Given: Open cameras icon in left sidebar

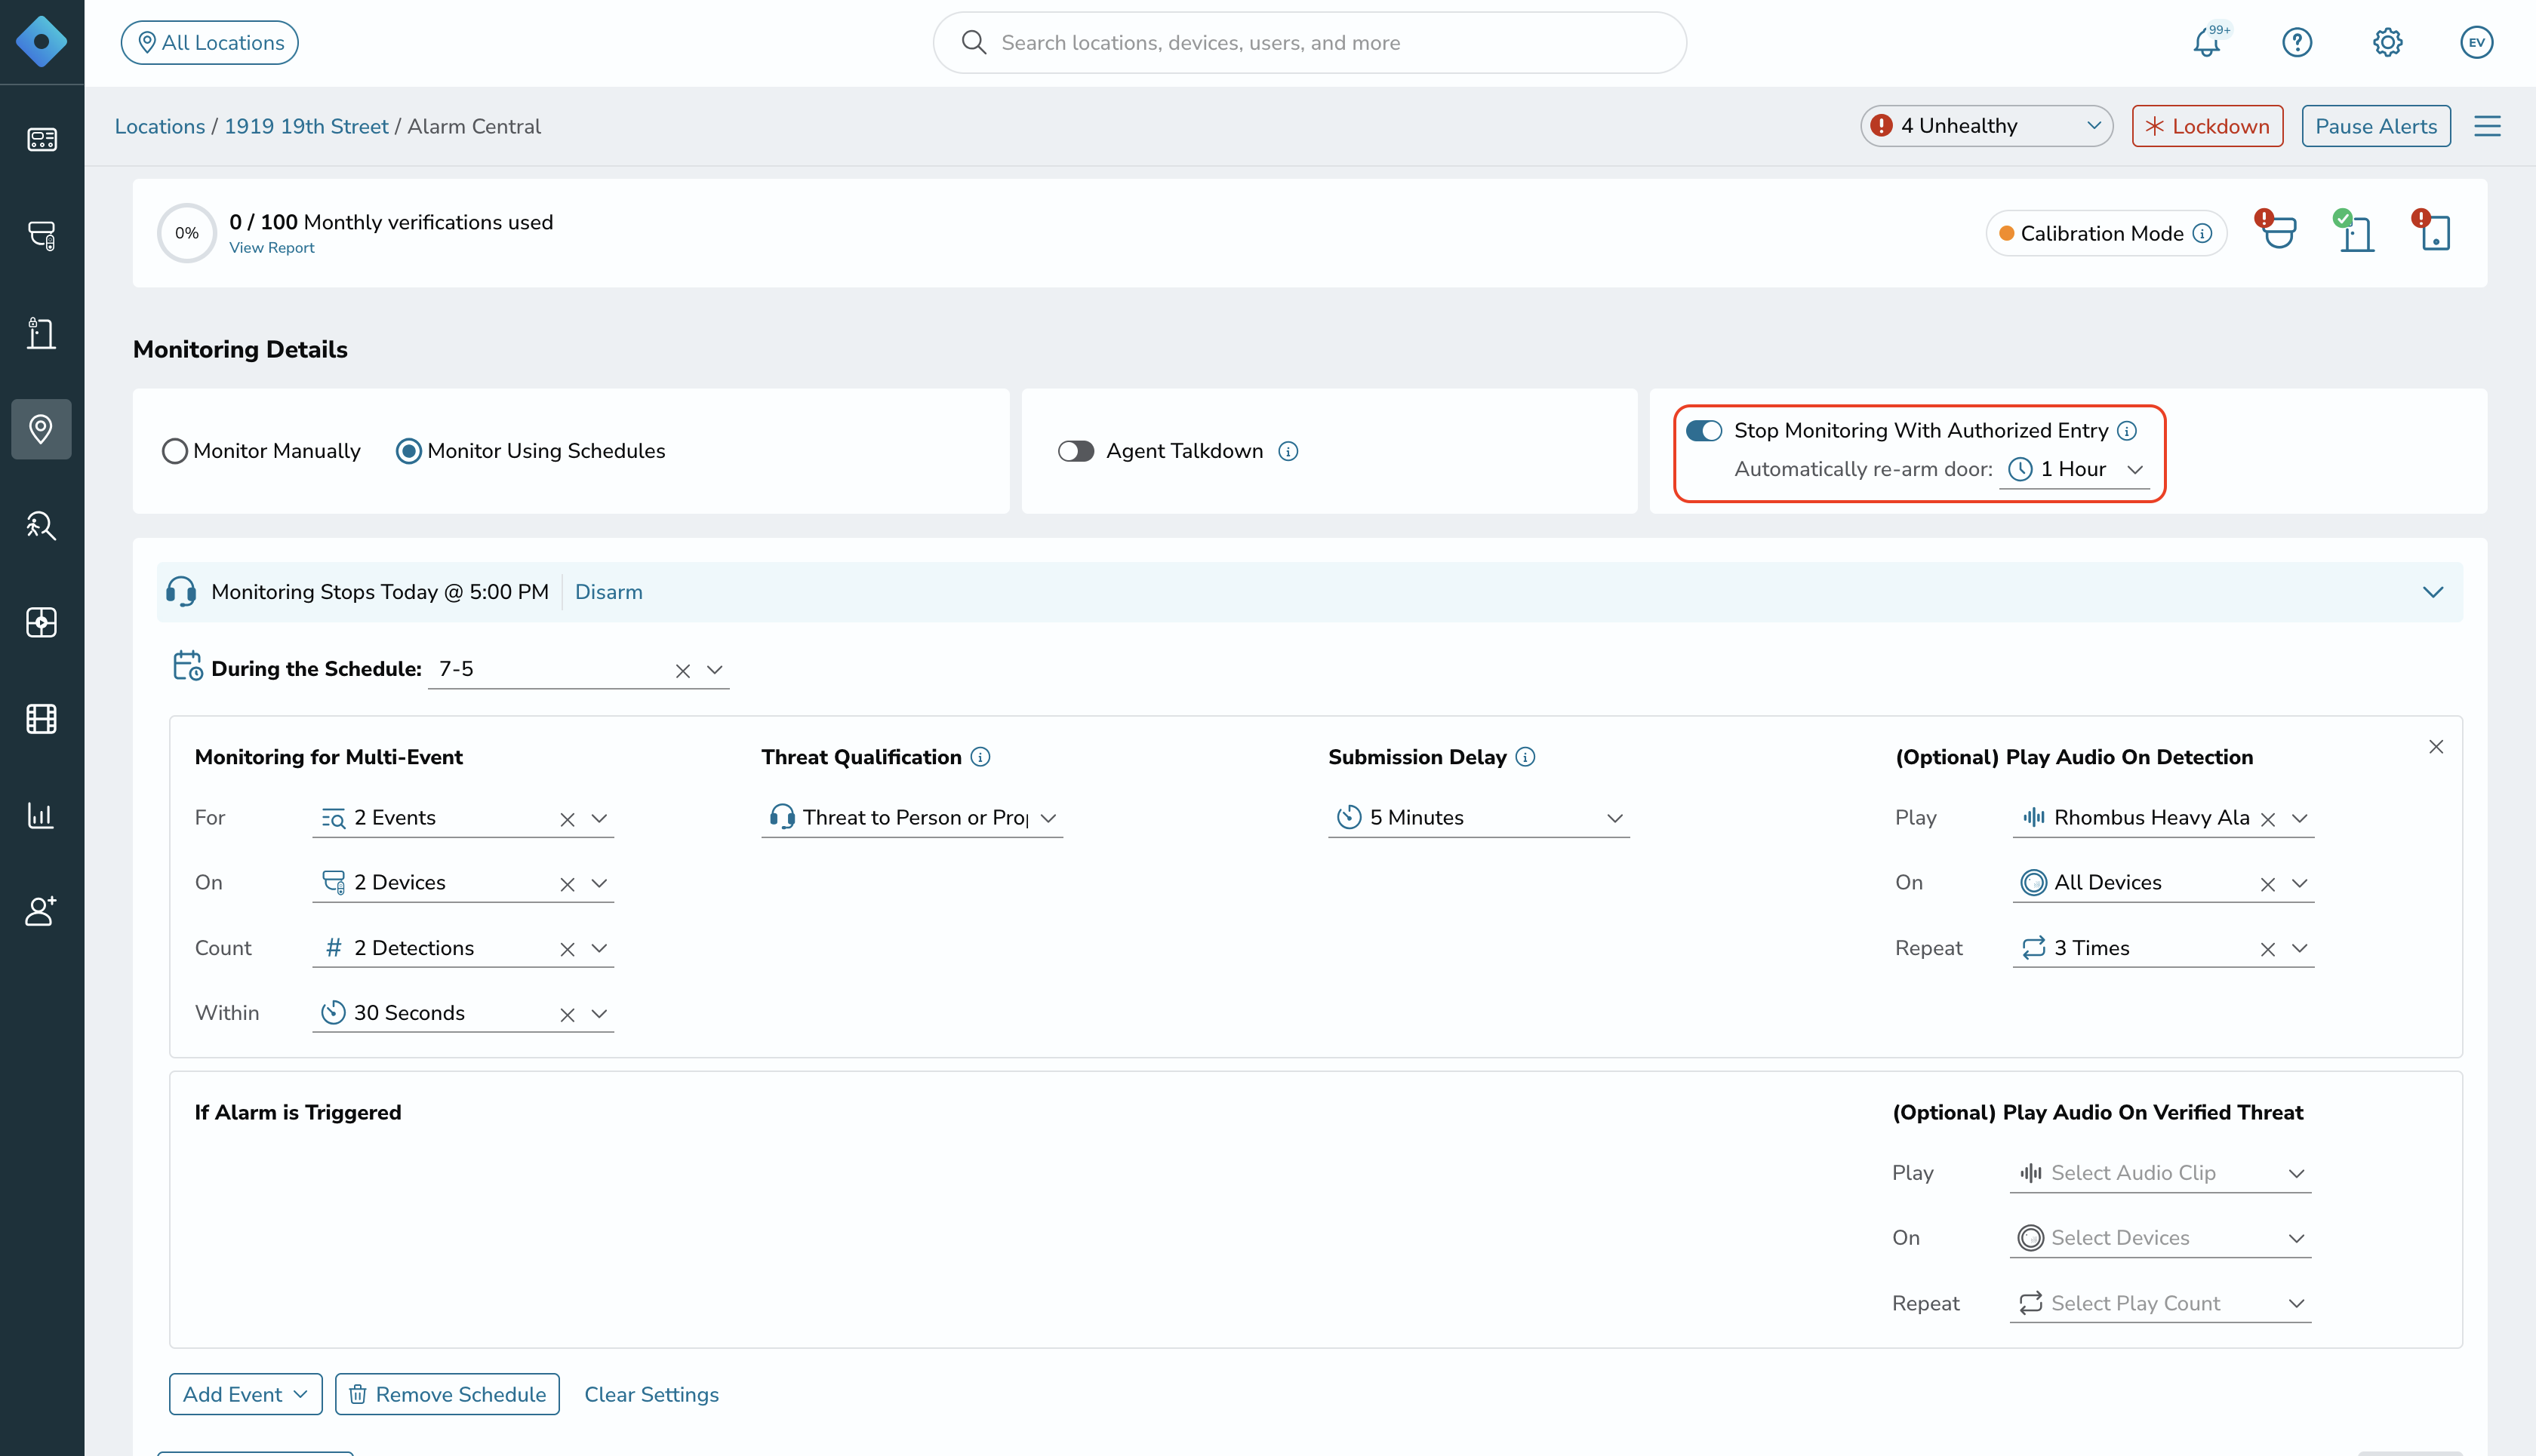Looking at the screenshot, I should tap(41, 236).
